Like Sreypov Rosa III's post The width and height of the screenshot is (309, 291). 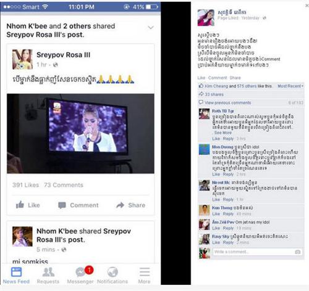(x=28, y=205)
